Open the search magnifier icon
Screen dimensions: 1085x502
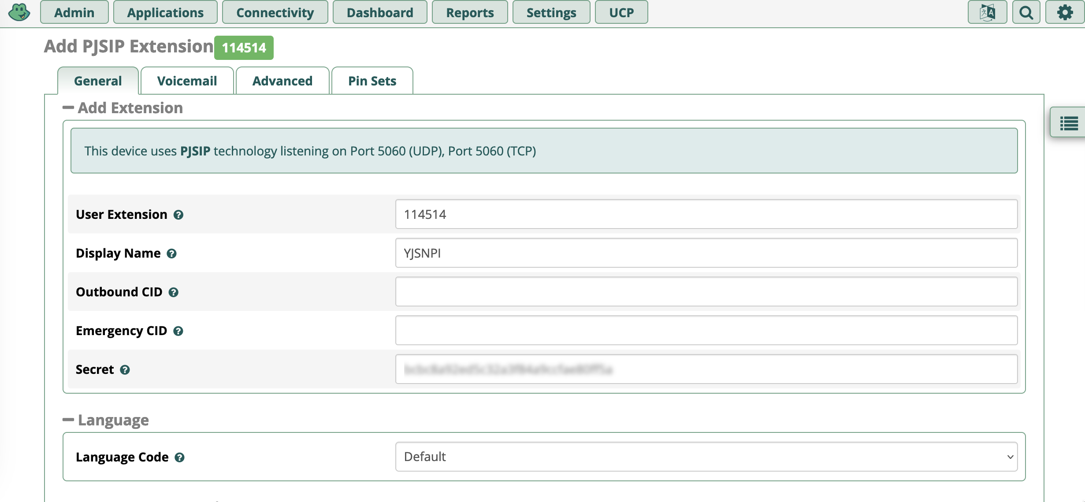[x=1026, y=12]
